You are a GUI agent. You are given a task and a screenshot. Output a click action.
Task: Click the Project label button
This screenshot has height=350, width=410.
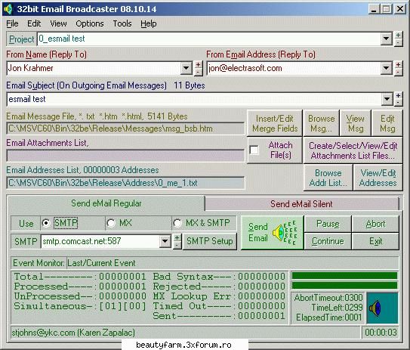[21, 39]
